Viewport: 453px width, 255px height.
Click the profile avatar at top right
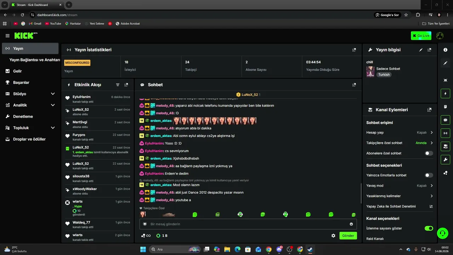440,36
